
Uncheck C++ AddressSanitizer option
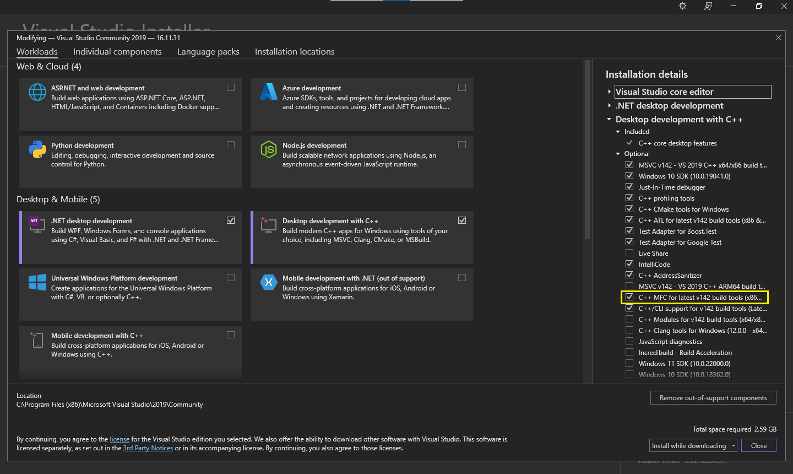(x=629, y=275)
